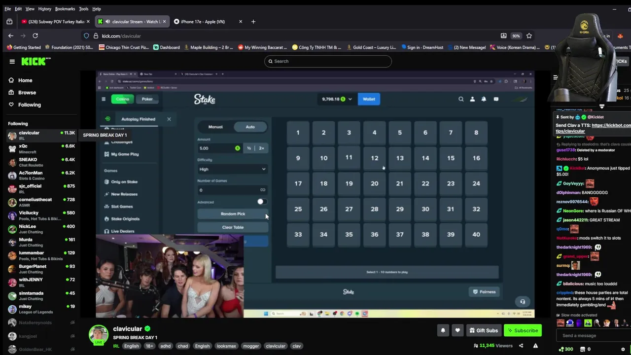Open Firefox tab overview list button
Image resolution: width=631 pixels, height=355 pixels.
pyautogui.click(x=9, y=22)
